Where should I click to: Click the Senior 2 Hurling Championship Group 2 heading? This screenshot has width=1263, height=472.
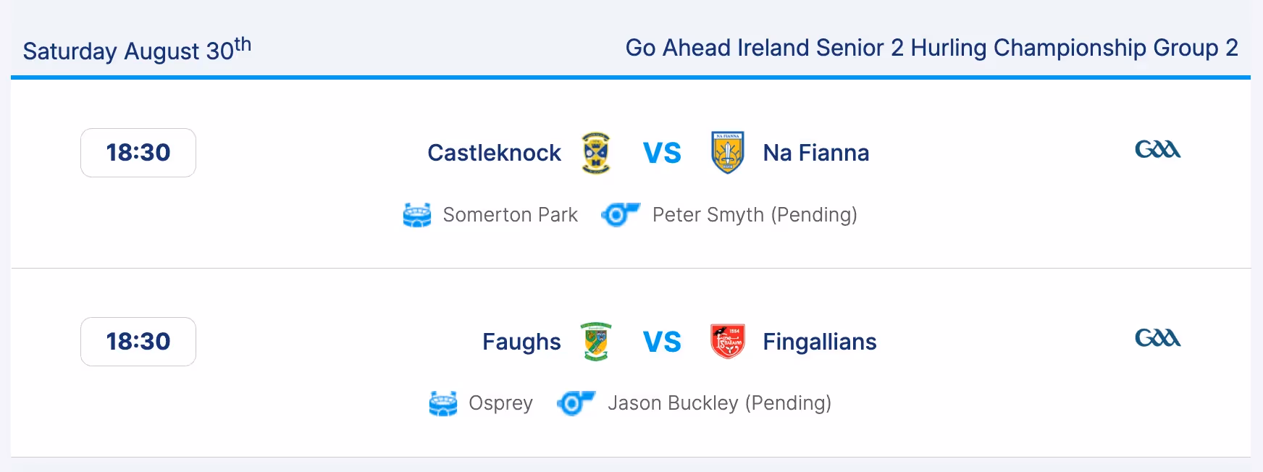tap(931, 48)
